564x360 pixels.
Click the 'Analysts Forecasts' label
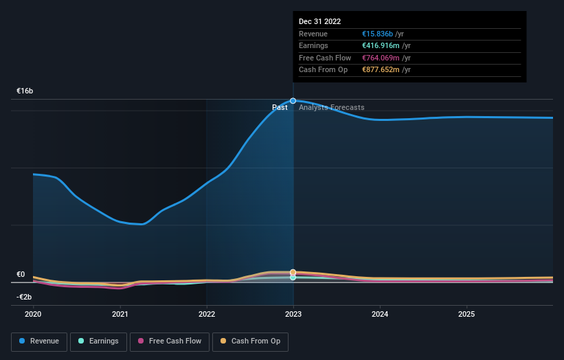tap(332, 107)
